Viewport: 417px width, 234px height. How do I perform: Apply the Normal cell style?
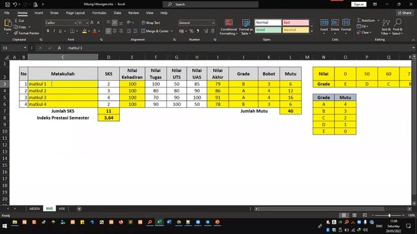(268, 23)
